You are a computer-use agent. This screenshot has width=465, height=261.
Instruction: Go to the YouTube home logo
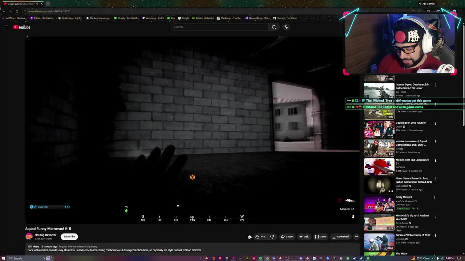pos(21,27)
